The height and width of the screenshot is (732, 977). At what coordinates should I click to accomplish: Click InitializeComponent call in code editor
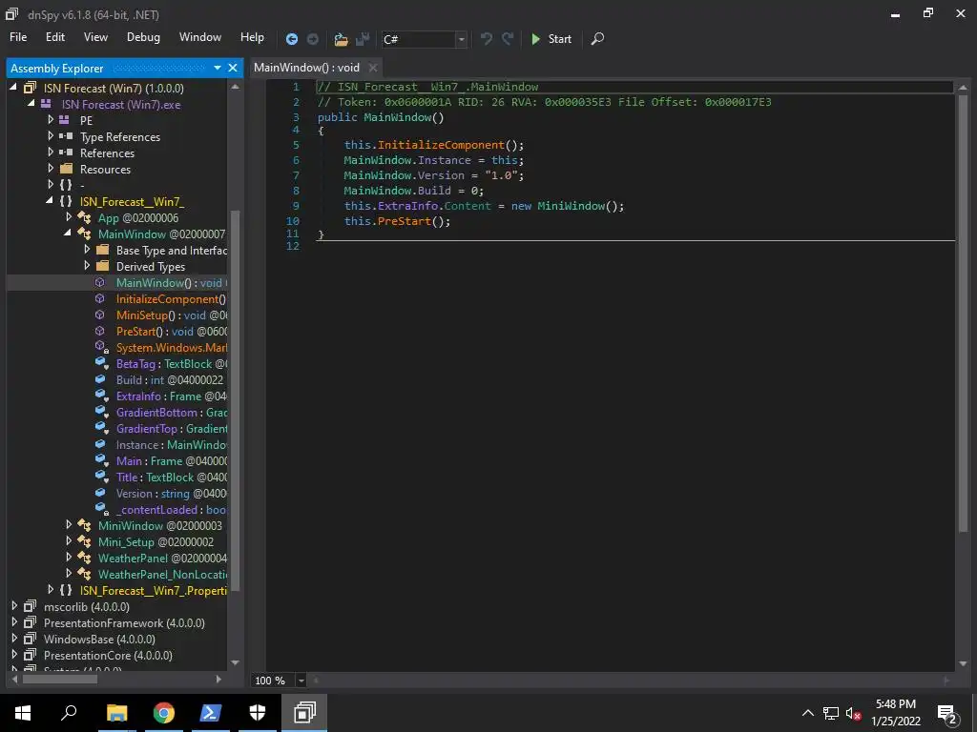tap(441, 145)
